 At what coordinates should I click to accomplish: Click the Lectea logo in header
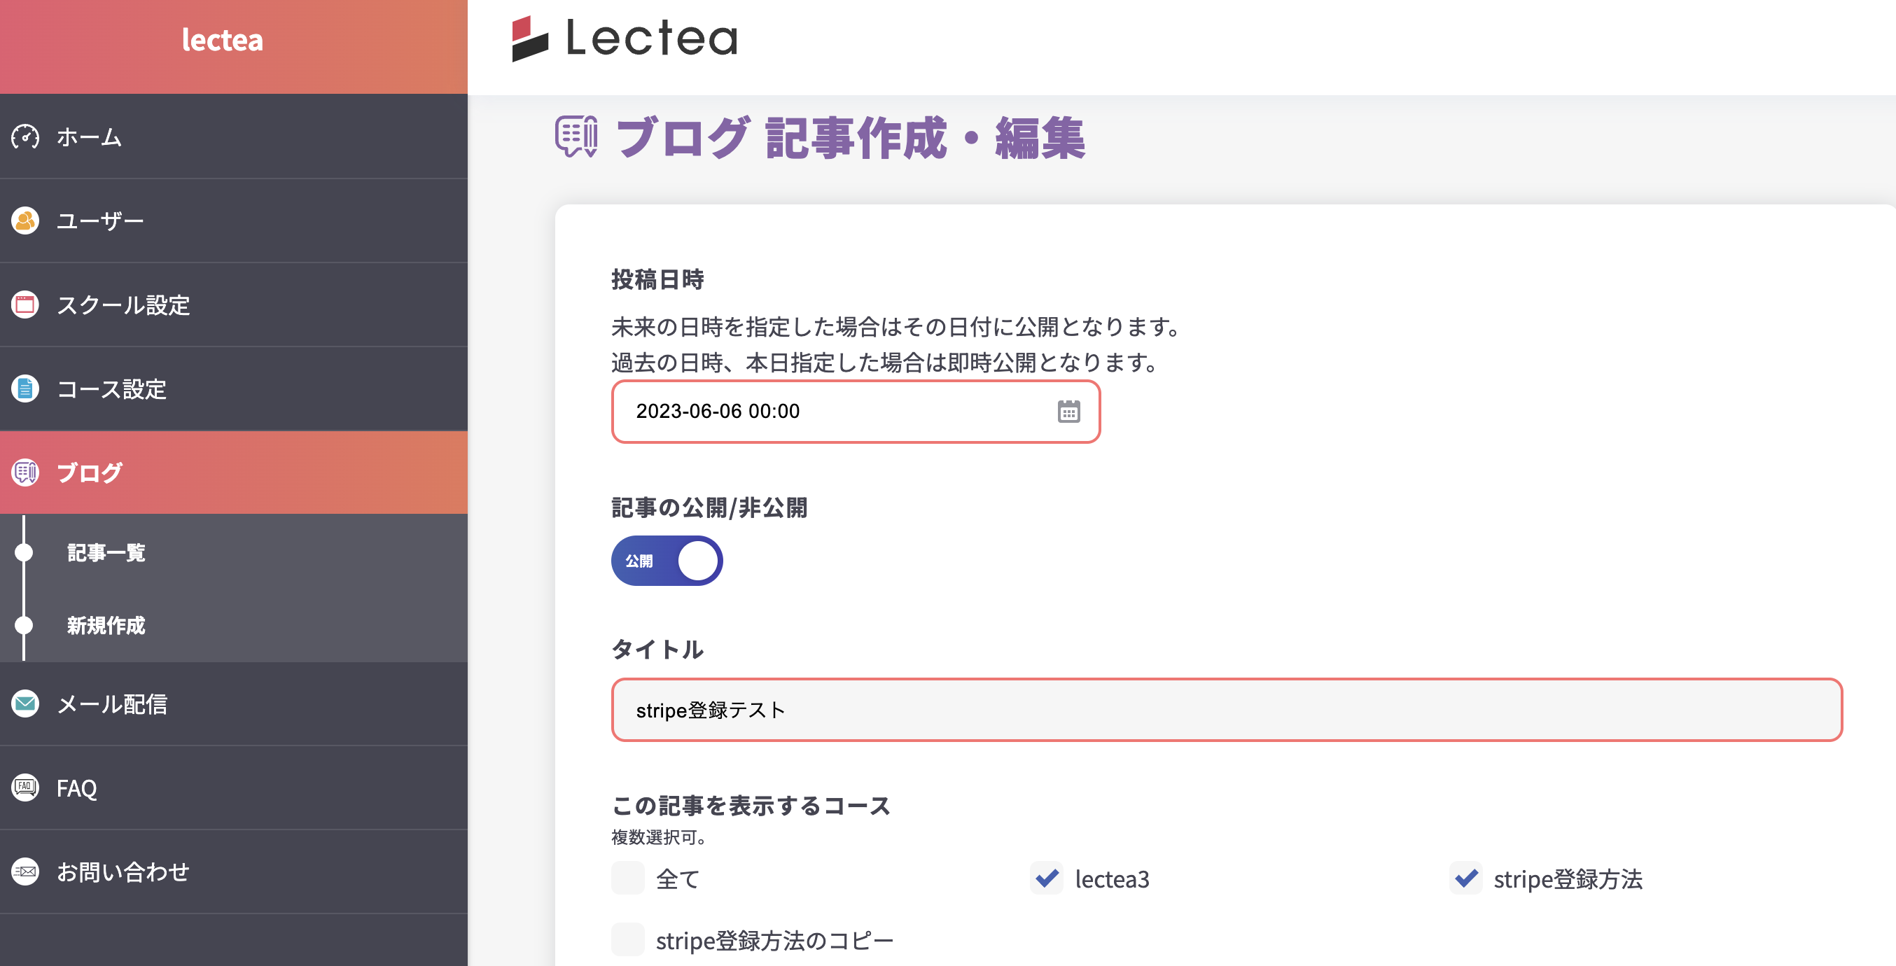coord(624,38)
